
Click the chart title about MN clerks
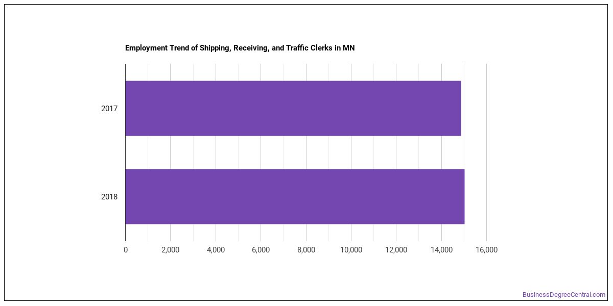click(240, 48)
